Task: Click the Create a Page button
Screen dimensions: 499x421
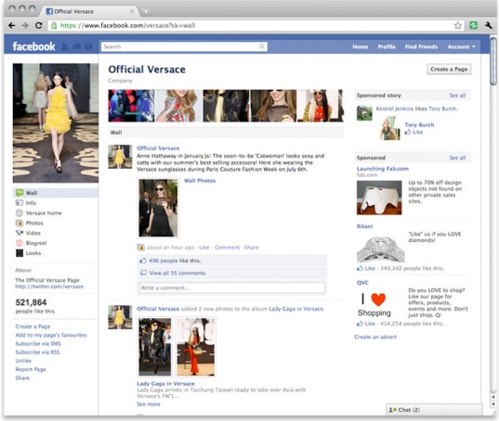Action: tap(449, 70)
